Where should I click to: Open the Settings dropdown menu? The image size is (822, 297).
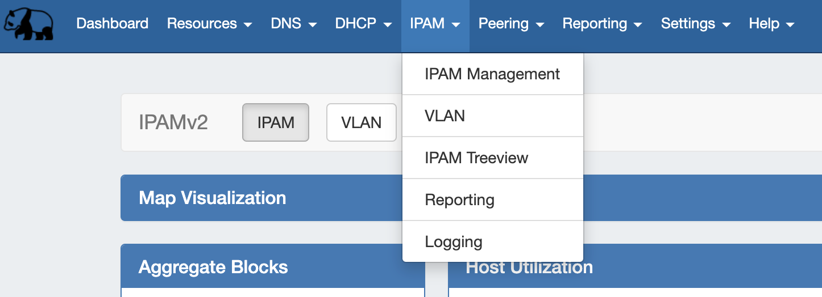(x=695, y=24)
